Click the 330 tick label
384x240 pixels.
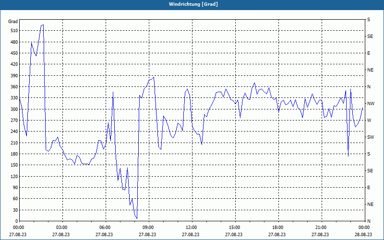[x=14, y=98]
